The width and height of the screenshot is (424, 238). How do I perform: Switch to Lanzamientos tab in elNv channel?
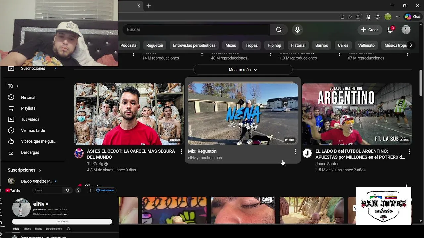tap(54, 229)
